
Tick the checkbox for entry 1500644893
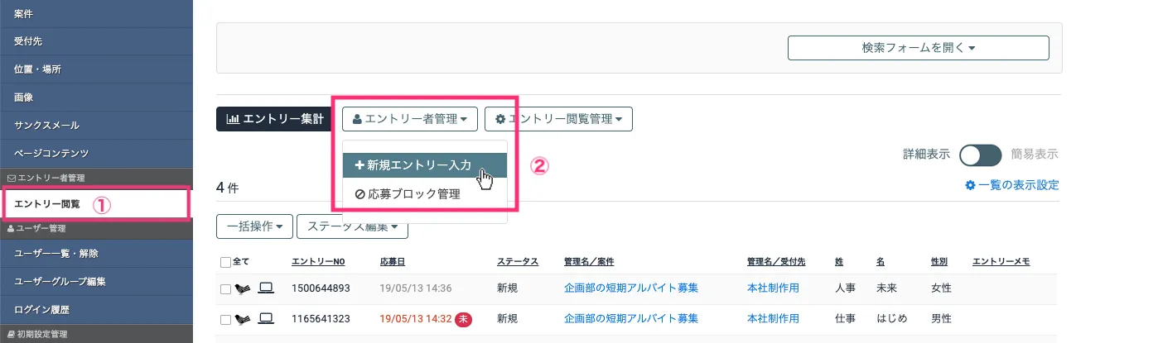[x=226, y=289]
